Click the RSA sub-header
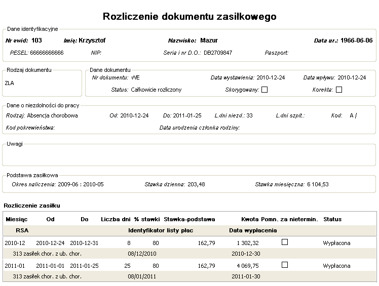 pyautogui.click(x=22, y=230)
